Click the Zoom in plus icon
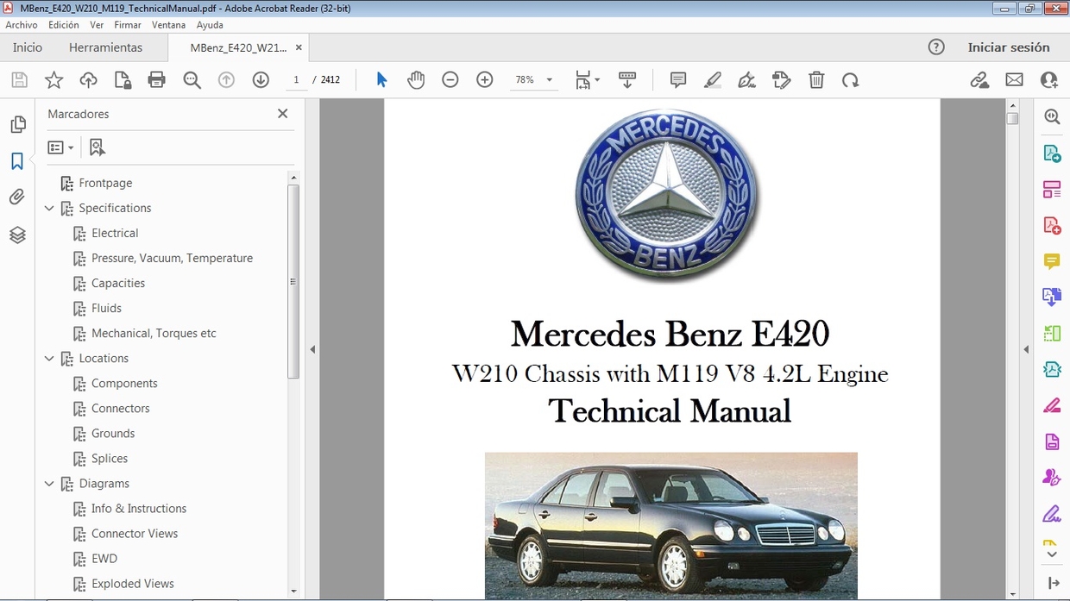This screenshot has height=601, width=1070. (484, 79)
